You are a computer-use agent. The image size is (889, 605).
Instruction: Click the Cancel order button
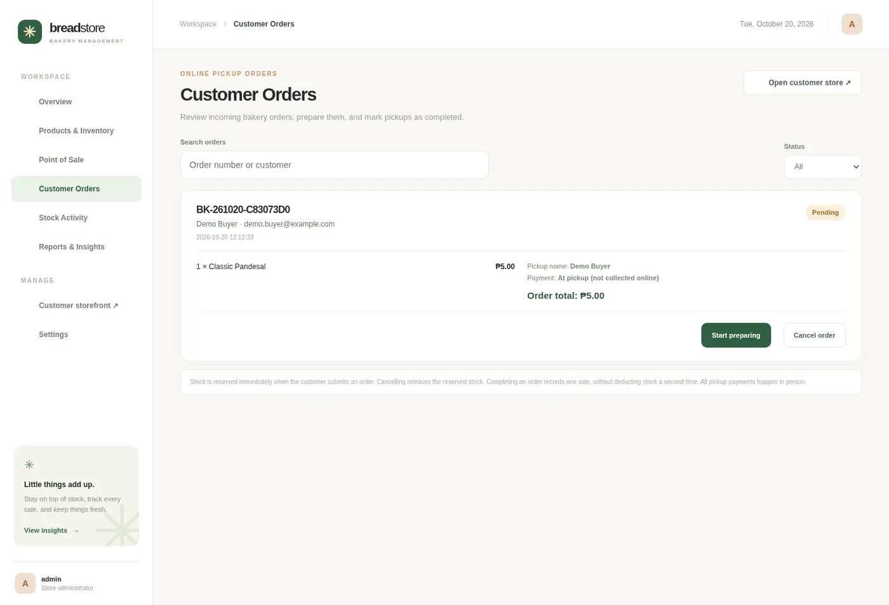(x=814, y=335)
